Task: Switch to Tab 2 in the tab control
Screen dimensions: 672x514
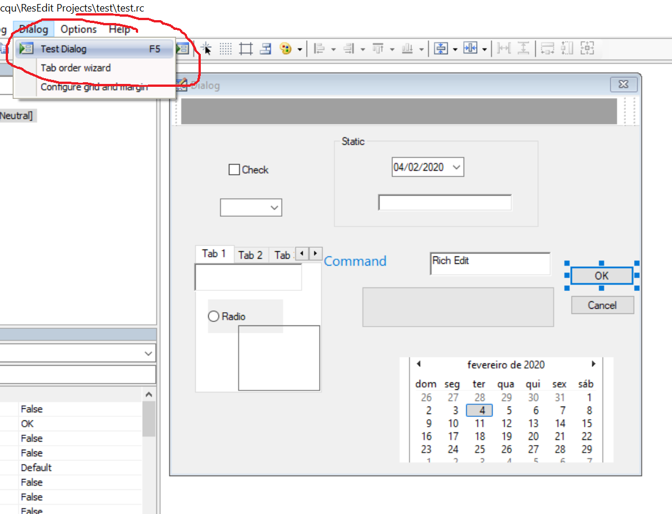Action: point(250,255)
